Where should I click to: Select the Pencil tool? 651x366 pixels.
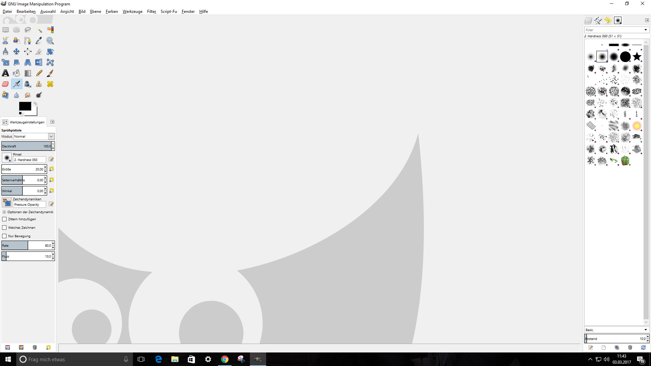pyautogui.click(x=39, y=73)
